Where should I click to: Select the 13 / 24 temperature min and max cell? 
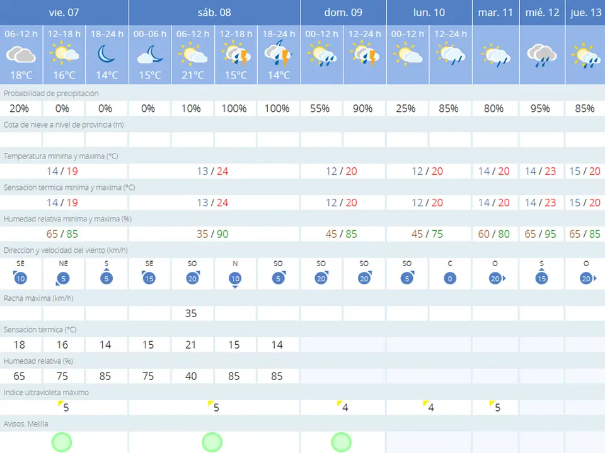pyautogui.click(x=214, y=171)
